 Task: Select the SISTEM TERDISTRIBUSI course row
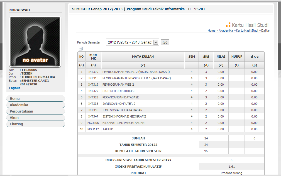click(119, 91)
